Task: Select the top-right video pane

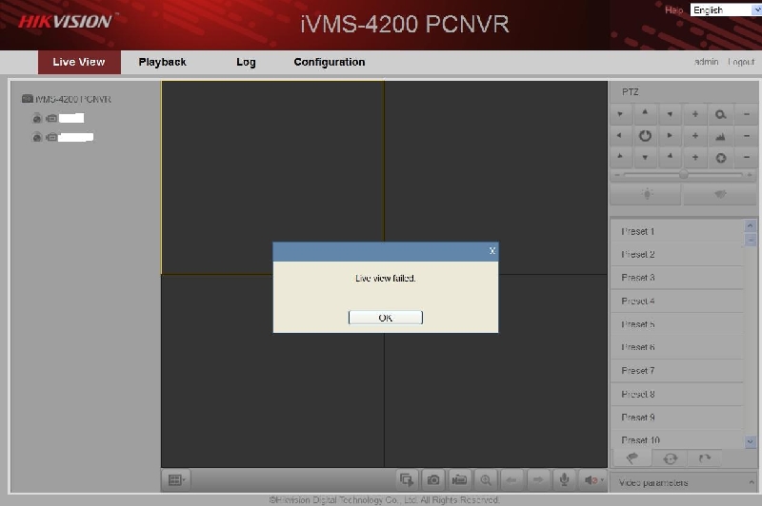Action: (495, 178)
